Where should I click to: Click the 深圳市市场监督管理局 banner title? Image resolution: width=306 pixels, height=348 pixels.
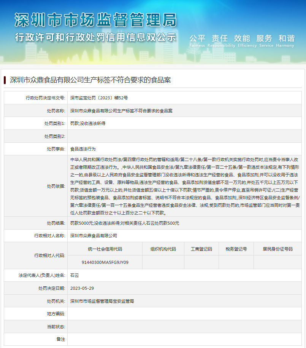click(96, 20)
